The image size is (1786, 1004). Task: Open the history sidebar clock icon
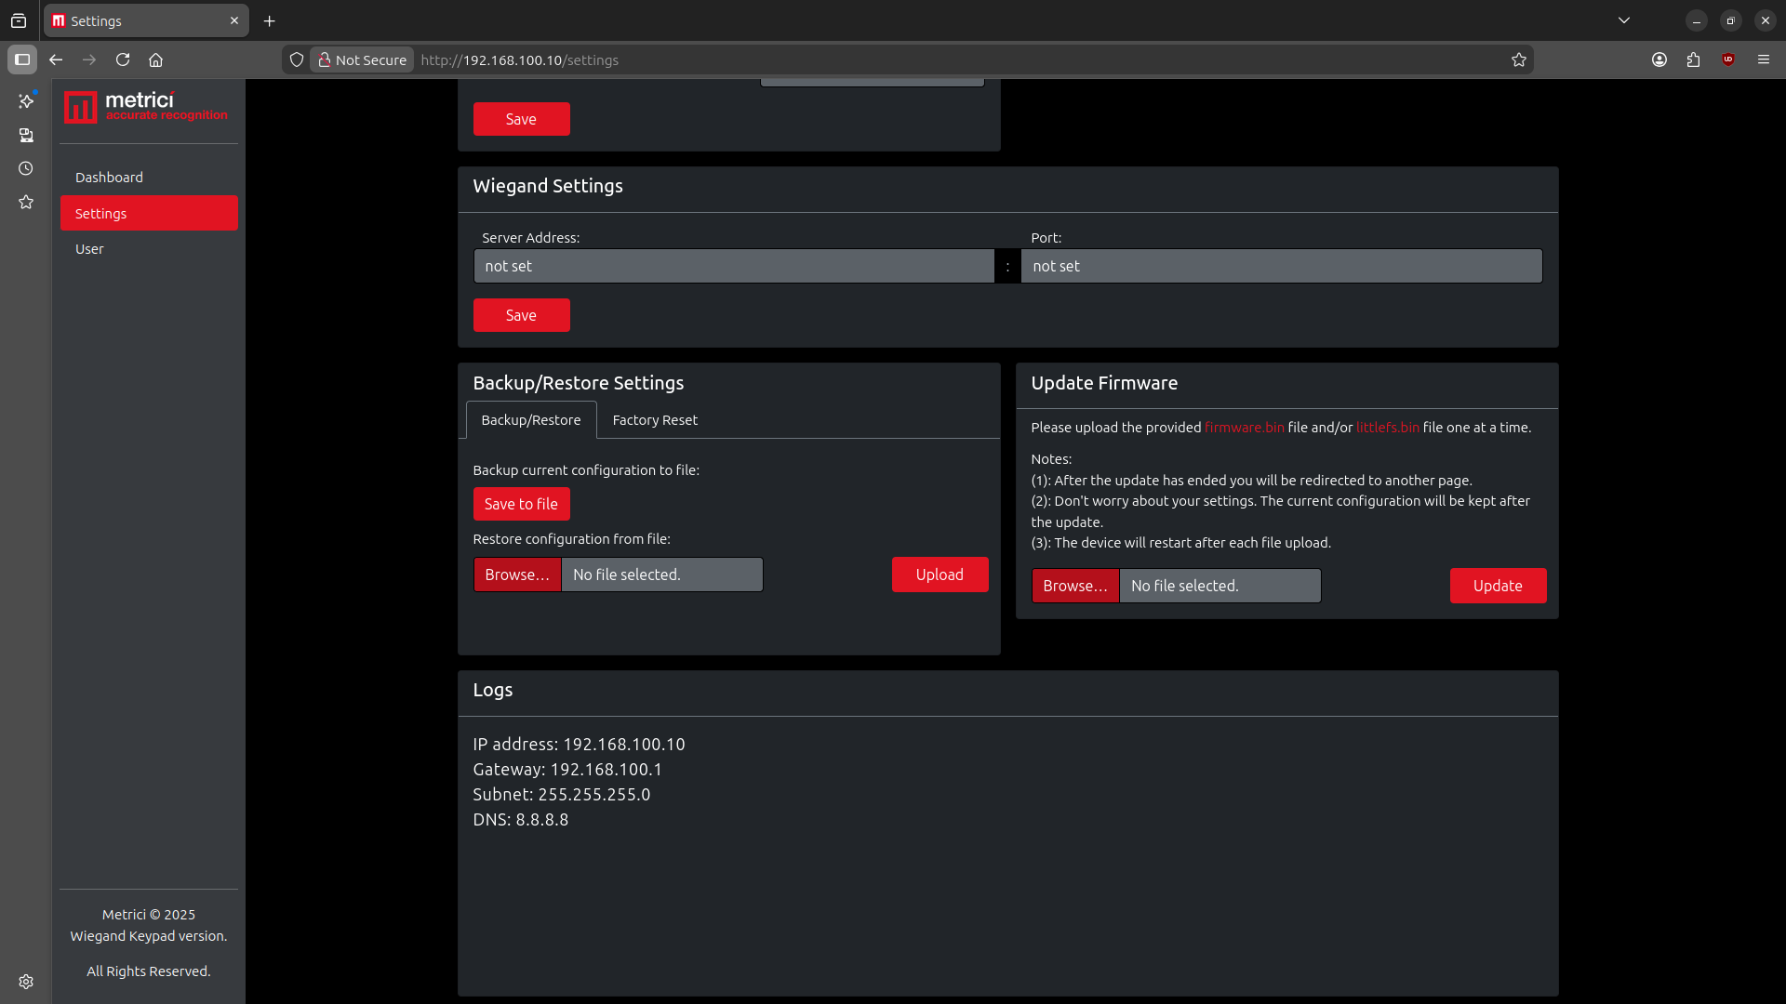pyautogui.click(x=26, y=169)
